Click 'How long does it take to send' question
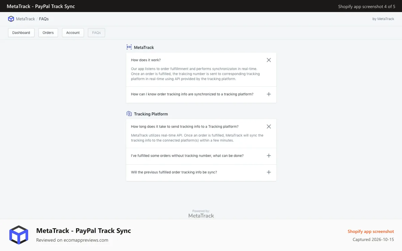This screenshot has height=251, width=402. 185,127
